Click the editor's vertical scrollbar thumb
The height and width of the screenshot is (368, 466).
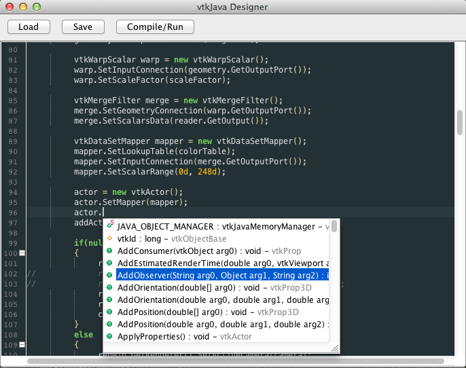pos(460,125)
